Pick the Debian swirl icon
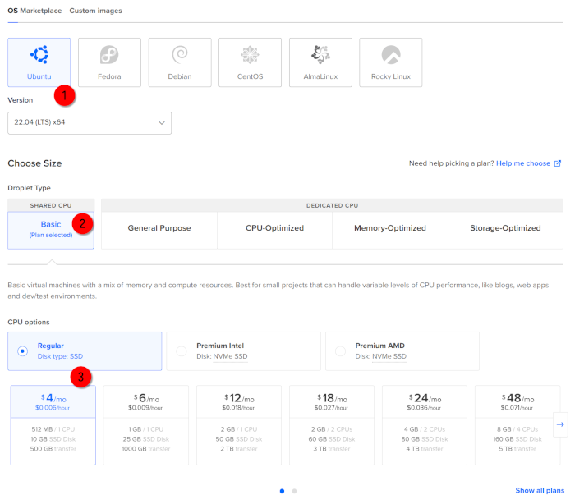 point(180,56)
